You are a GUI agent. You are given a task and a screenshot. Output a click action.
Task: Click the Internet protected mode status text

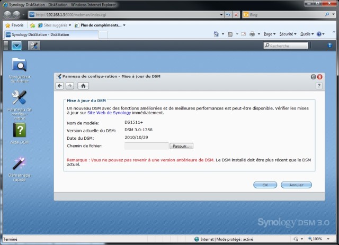tap(226, 239)
